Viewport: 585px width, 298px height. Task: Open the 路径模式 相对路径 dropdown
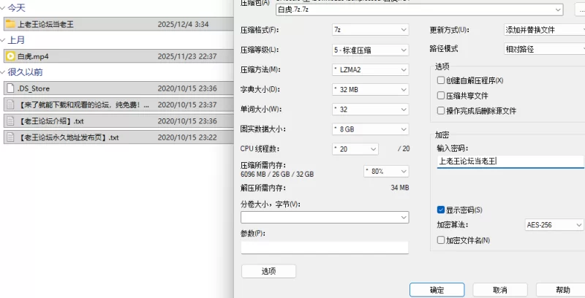click(544, 49)
